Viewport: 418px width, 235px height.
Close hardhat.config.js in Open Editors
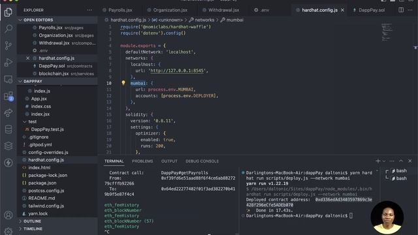[27, 58]
